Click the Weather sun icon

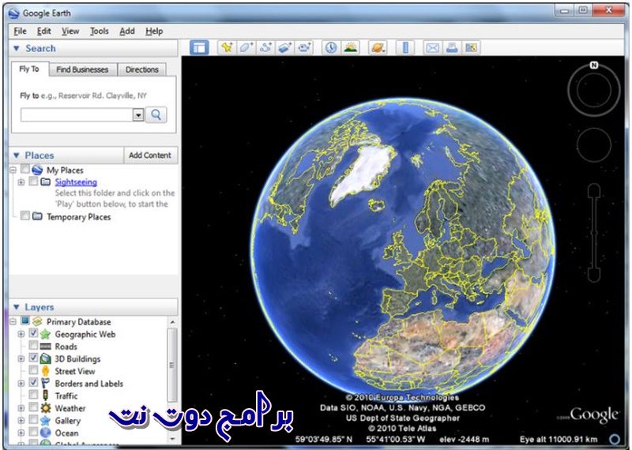pyautogui.click(x=46, y=408)
